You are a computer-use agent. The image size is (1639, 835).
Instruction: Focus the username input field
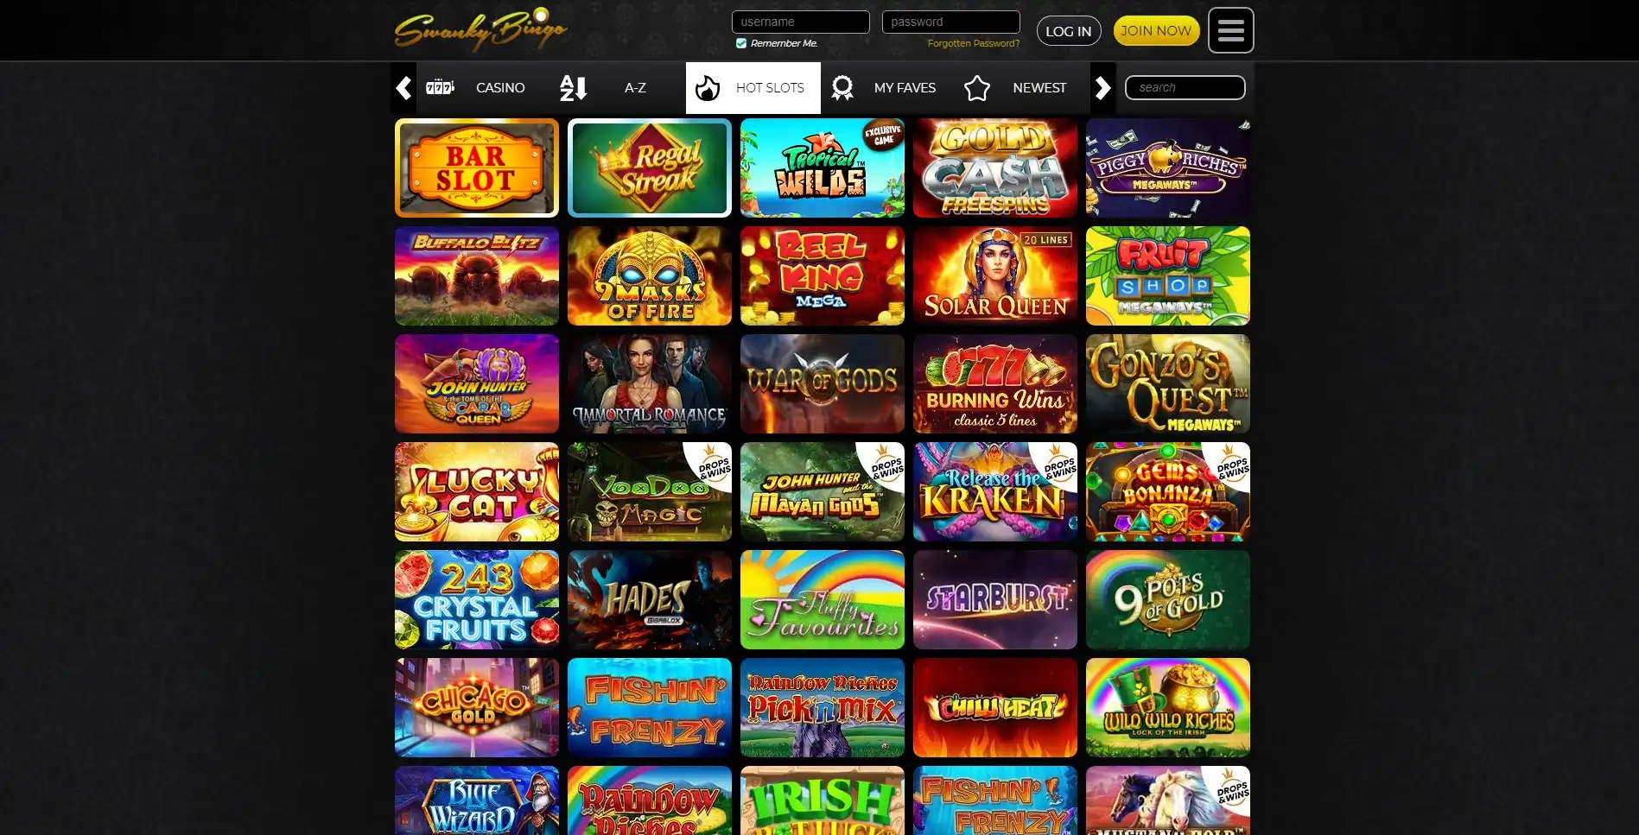coord(800,22)
